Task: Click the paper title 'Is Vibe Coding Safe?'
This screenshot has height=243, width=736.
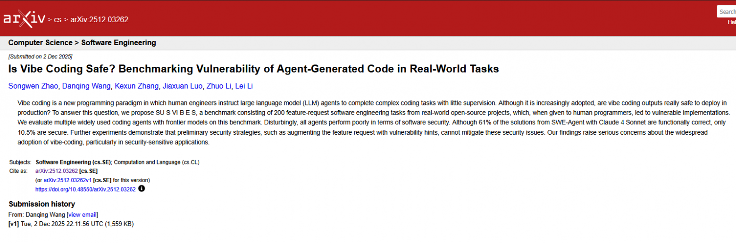Action: (x=253, y=69)
